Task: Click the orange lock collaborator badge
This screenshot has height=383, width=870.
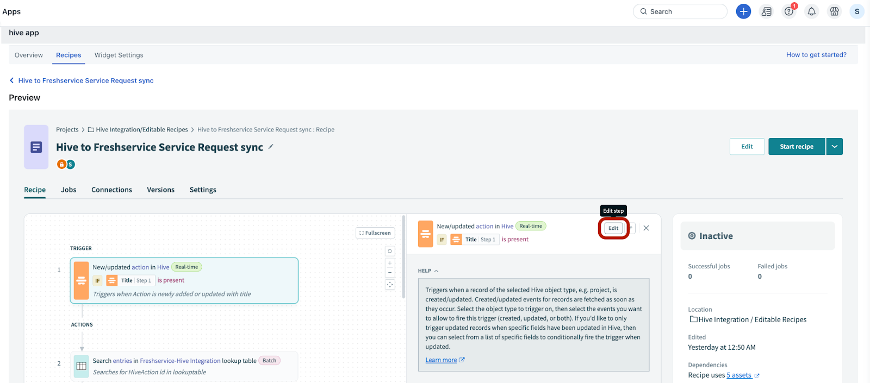Action: pyautogui.click(x=61, y=164)
